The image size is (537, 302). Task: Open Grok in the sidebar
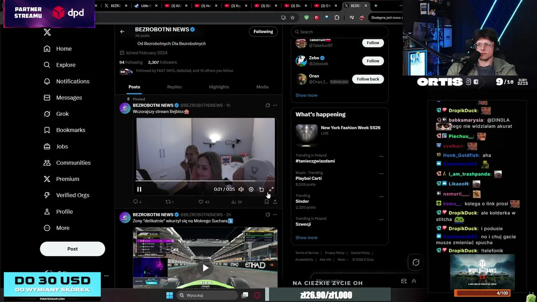[x=56, y=114]
